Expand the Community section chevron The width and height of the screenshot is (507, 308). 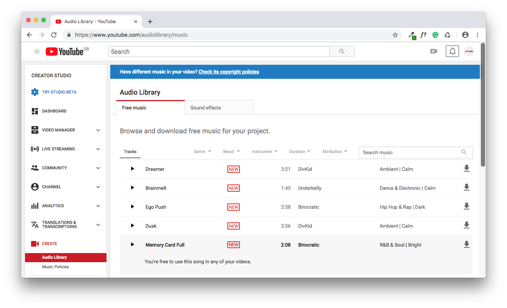pyautogui.click(x=98, y=168)
